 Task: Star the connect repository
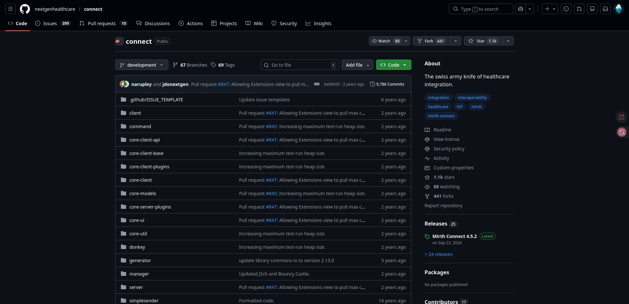click(483, 41)
